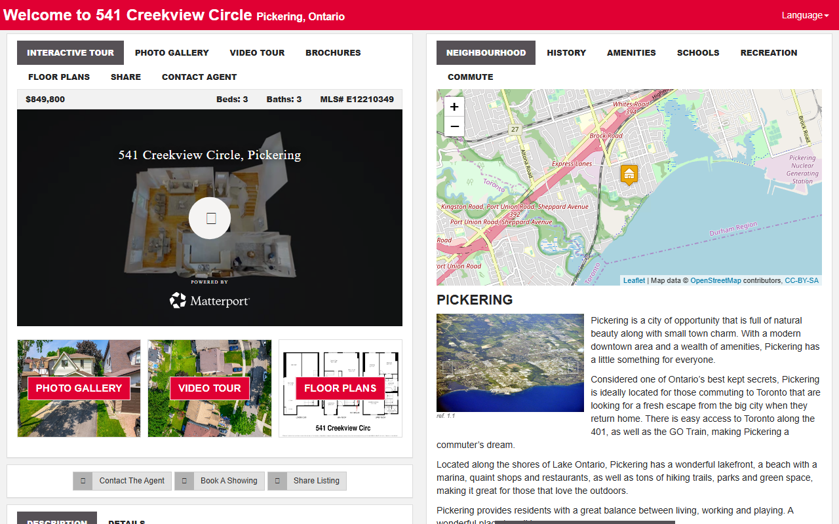Click the Contact The Agent icon
Screen dimensions: 839x524
tap(83, 481)
